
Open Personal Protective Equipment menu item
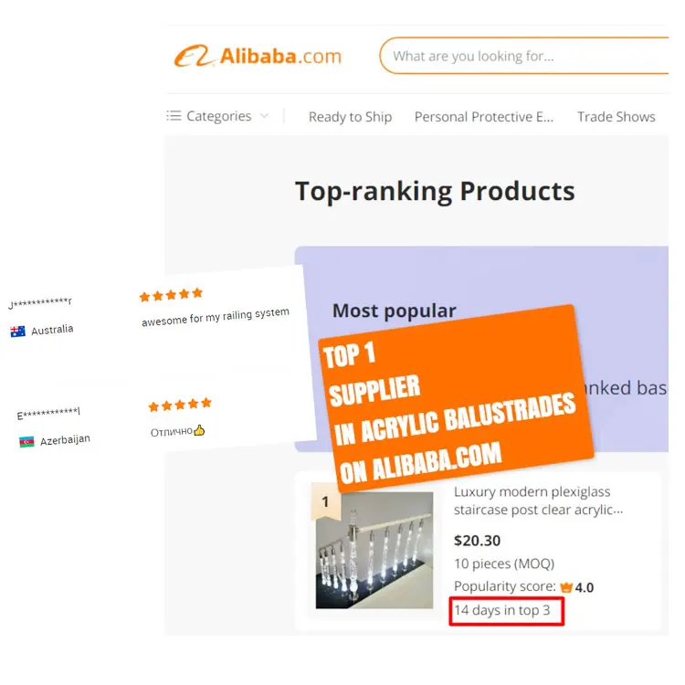[x=483, y=117]
